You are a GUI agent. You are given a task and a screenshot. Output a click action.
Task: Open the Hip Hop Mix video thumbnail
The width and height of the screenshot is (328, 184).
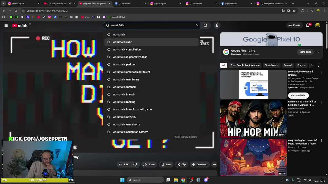[253, 119]
